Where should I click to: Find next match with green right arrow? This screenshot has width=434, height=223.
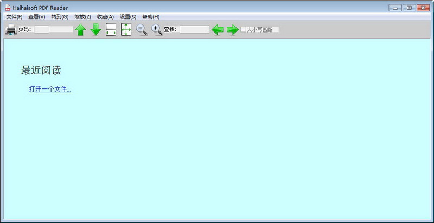click(233, 30)
